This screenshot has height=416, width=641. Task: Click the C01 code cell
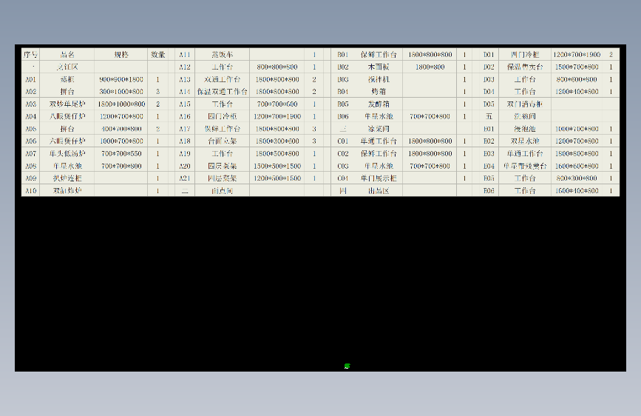pyautogui.click(x=342, y=141)
